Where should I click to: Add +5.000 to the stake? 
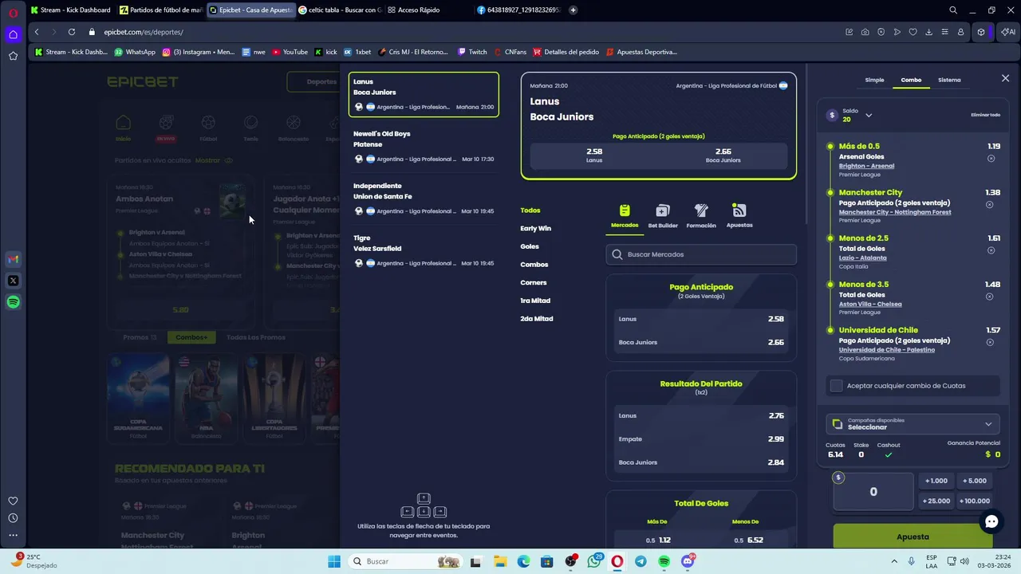[975, 481]
